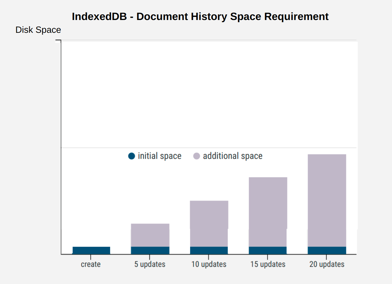Click the lavender bar segment above '15 updates'
This screenshot has width=392, height=284.
(x=268, y=212)
